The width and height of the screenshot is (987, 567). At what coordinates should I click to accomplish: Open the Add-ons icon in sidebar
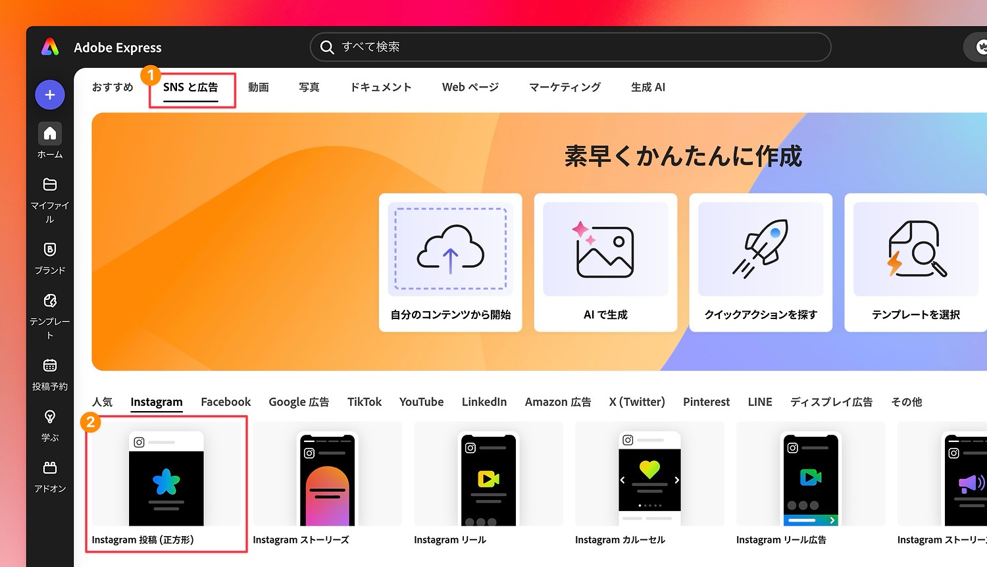coord(50,468)
